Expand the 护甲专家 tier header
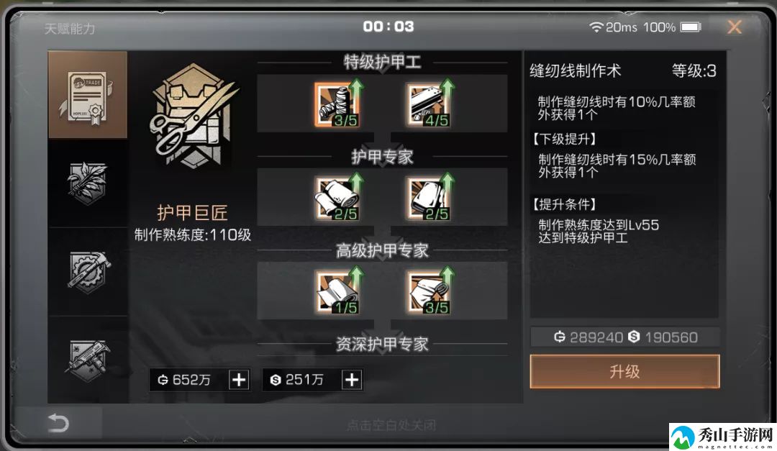The image size is (777, 451). (x=382, y=157)
